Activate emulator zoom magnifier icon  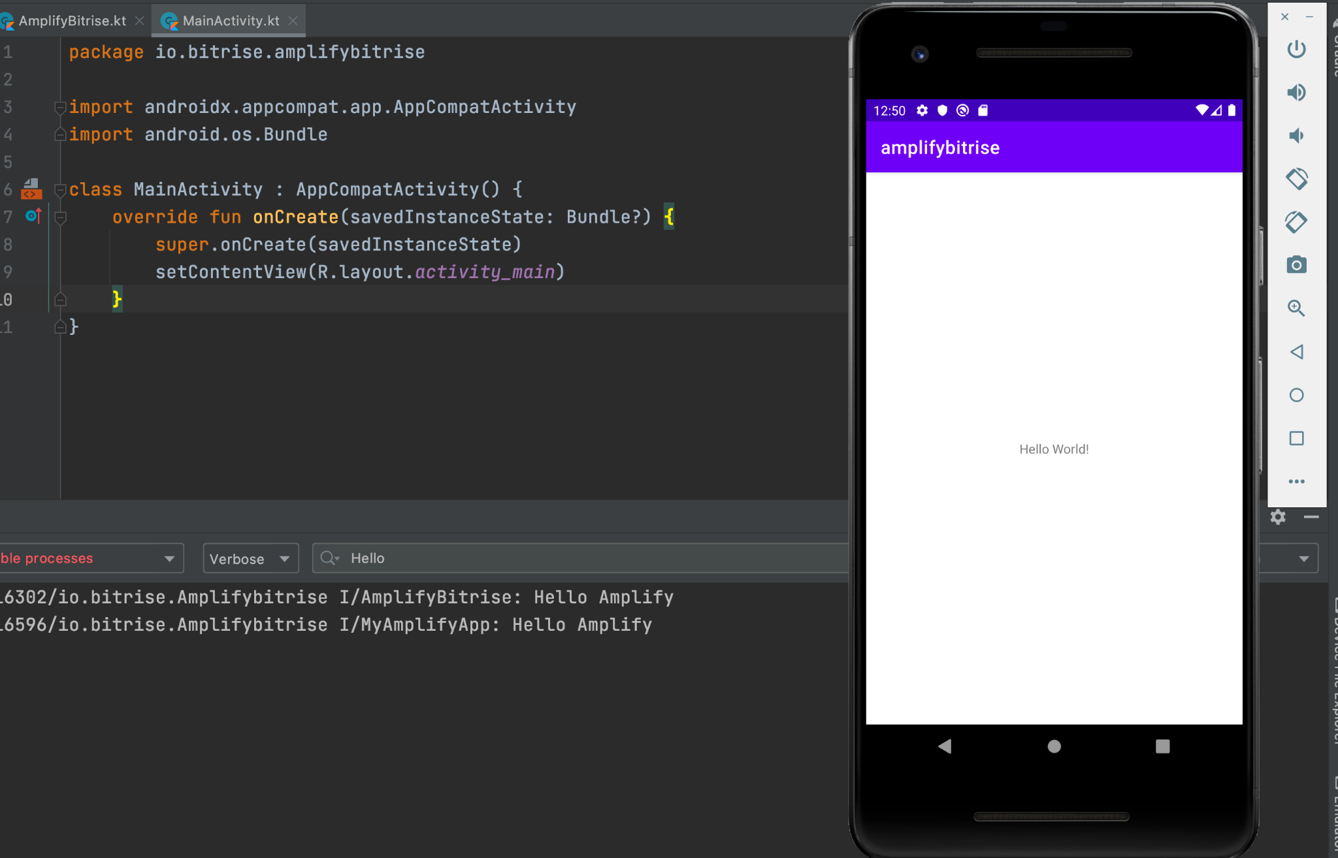[1296, 308]
